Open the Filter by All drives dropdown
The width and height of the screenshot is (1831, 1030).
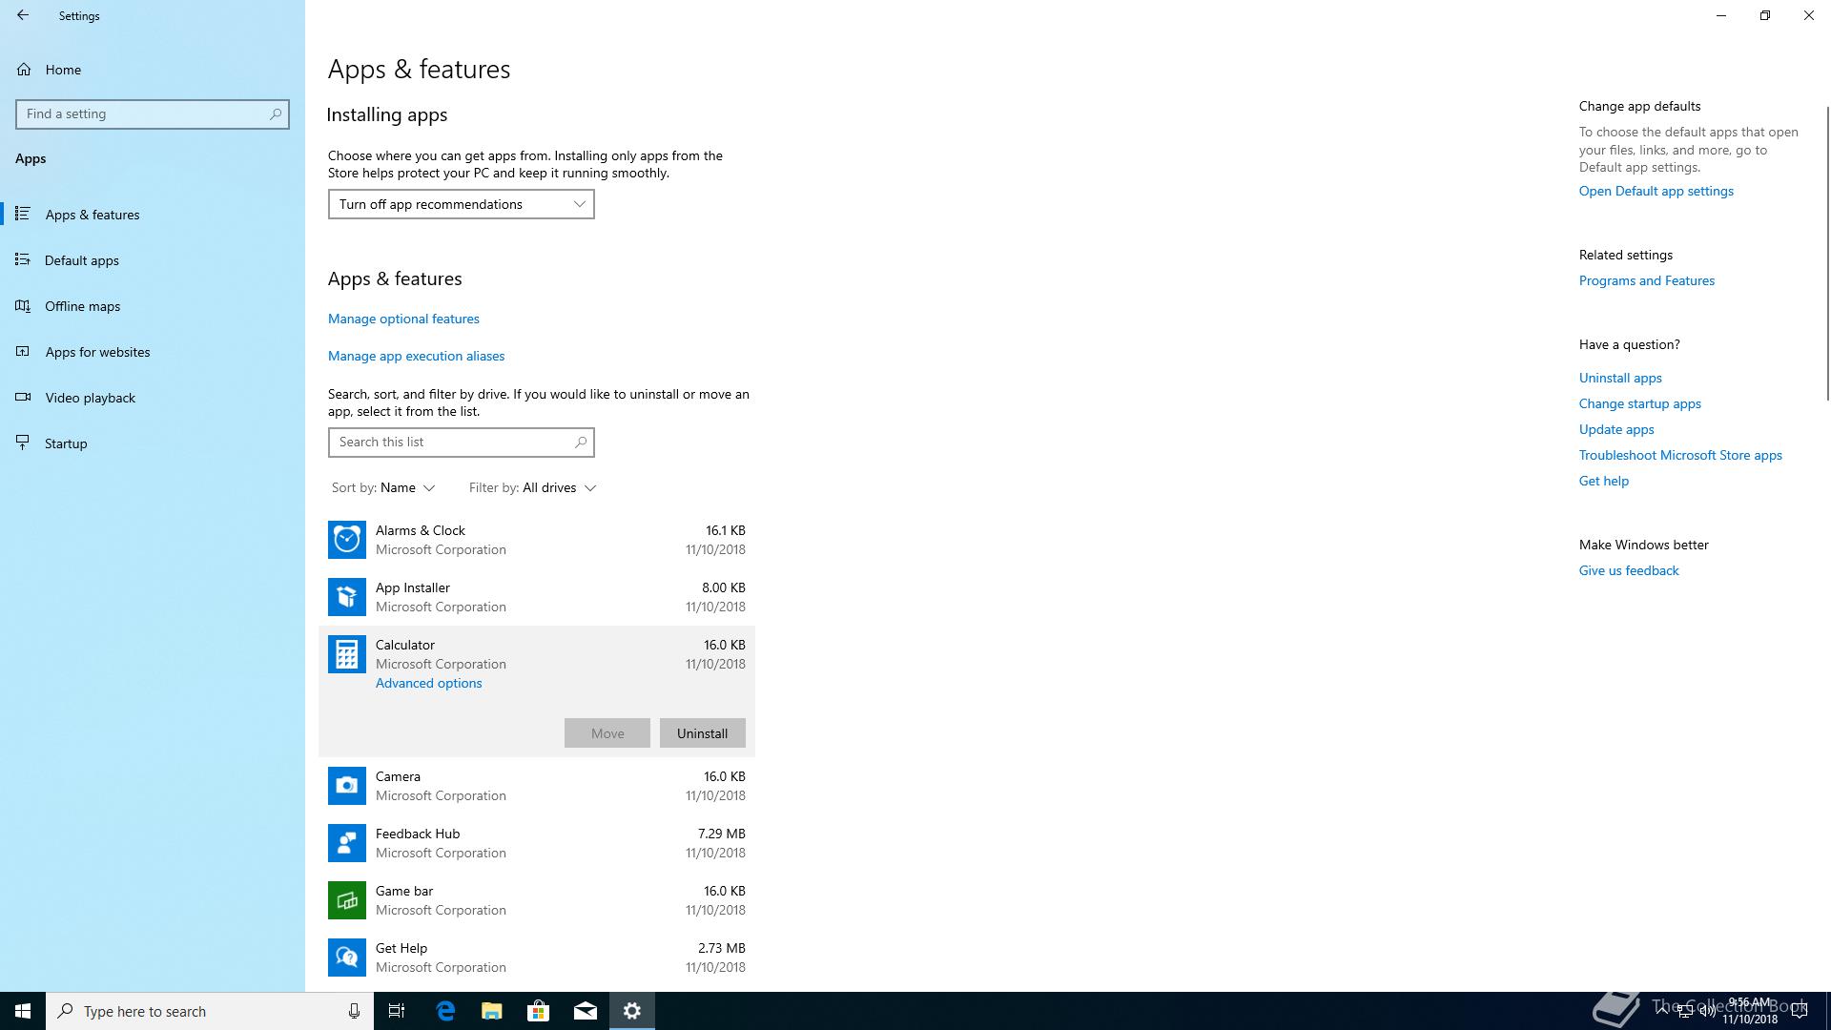tap(532, 488)
